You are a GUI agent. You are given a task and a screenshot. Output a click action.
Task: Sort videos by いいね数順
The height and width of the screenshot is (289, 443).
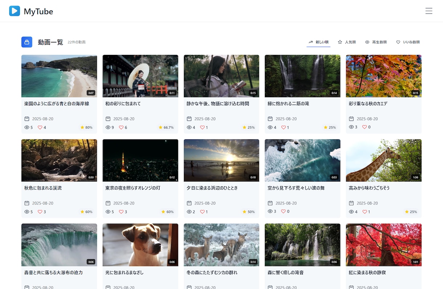point(408,42)
